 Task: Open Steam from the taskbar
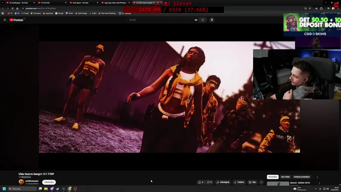pyautogui.click(x=58, y=189)
